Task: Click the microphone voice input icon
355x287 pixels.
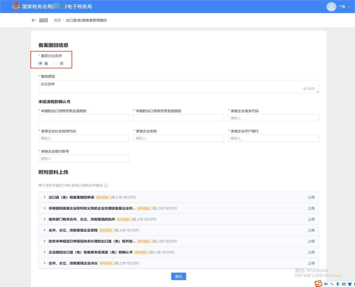Action: pos(338,284)
